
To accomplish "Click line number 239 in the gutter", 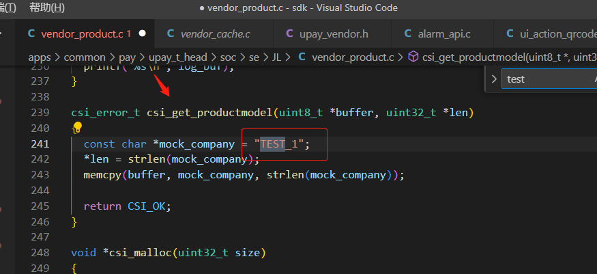I will [x=40, y=113].
